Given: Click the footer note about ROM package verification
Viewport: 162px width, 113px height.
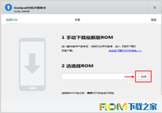Looking at the screenshot, I should [x=88, y=93].
